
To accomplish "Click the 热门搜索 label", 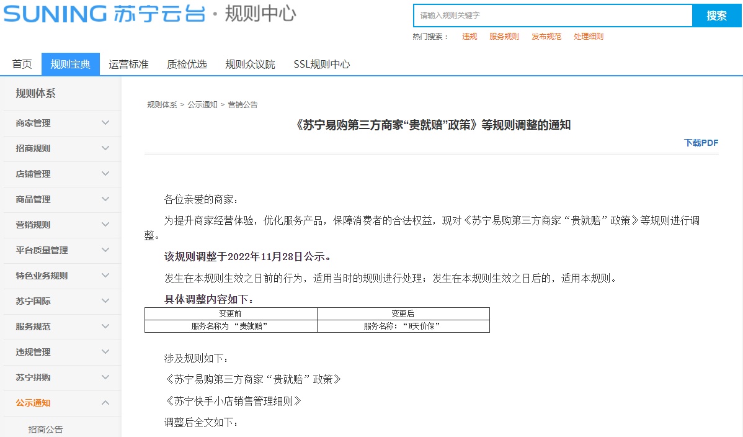I will pos(430,37).
